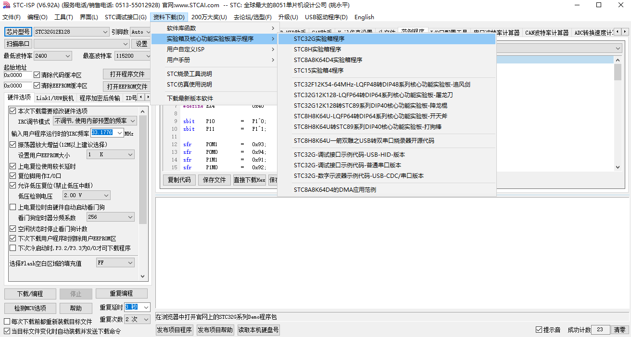Open the 看门狗定时器分频系数 256 dropdown

tap(111, 217)
